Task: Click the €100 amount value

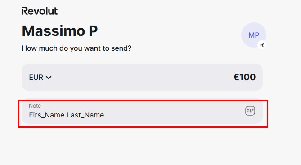Action: pyautogui.click(x=244, y=77)
